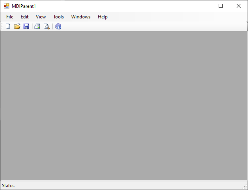Click the empty gray MDI workspace area
Image resolution: width=248 pixels, height=190 pixels.
click(x=124, y=106)
